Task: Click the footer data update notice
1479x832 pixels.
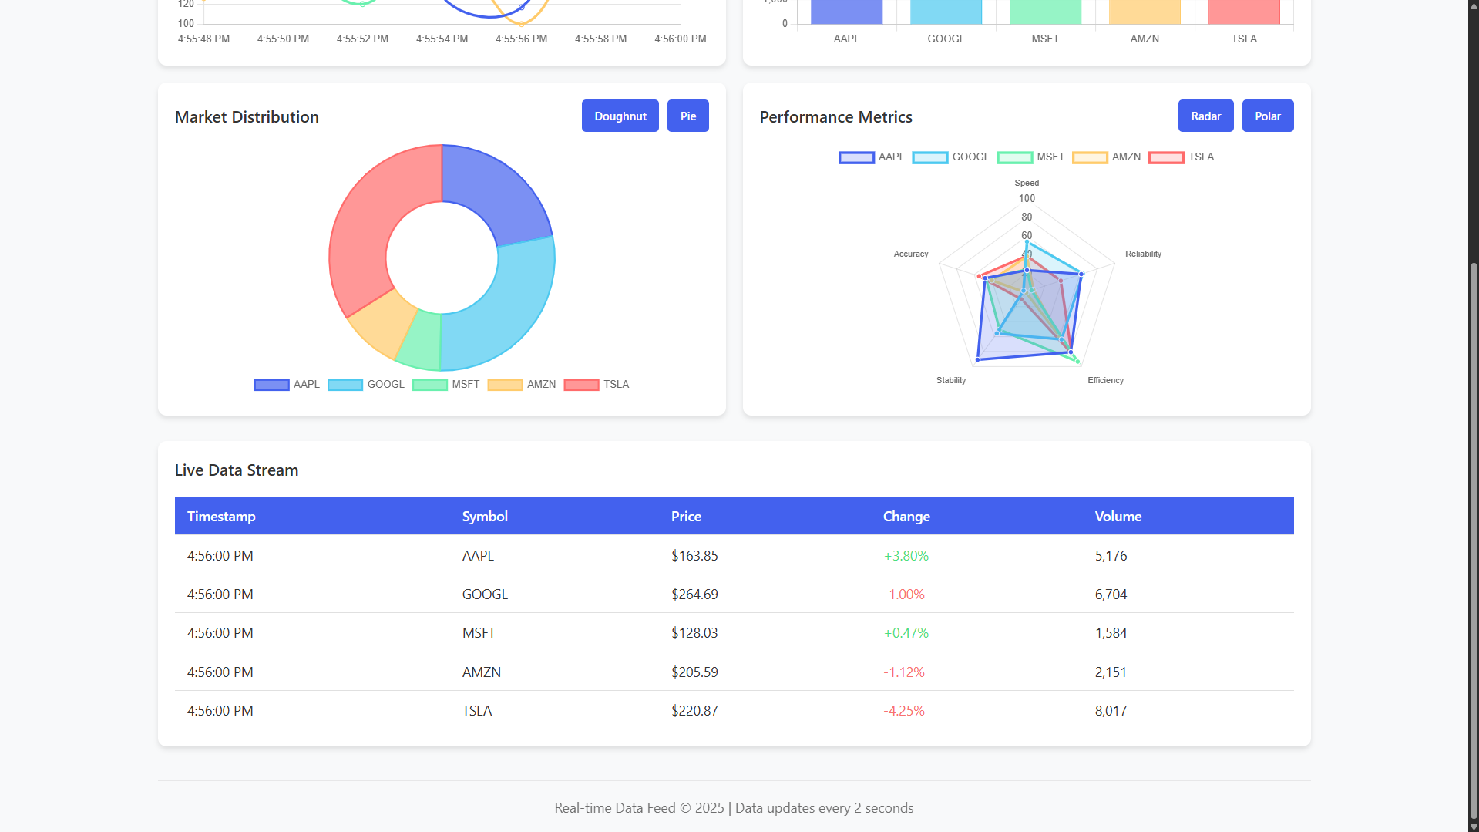Action: tap(734, 808)
